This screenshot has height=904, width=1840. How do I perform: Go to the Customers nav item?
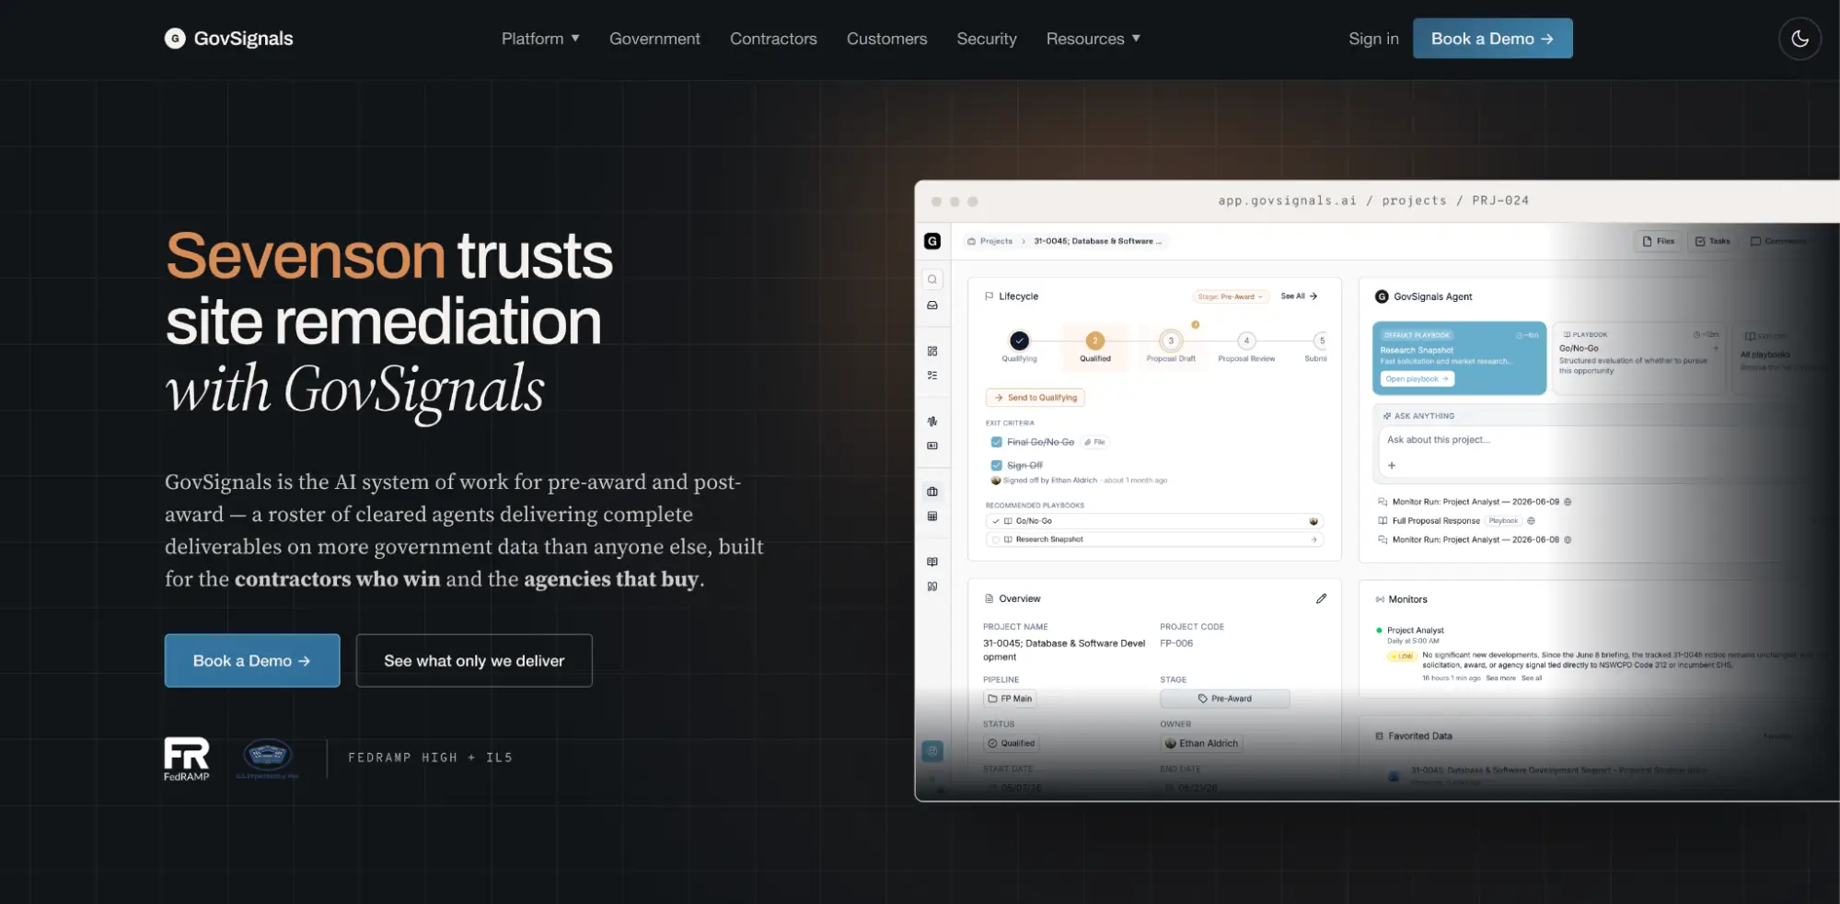point(886,39)
